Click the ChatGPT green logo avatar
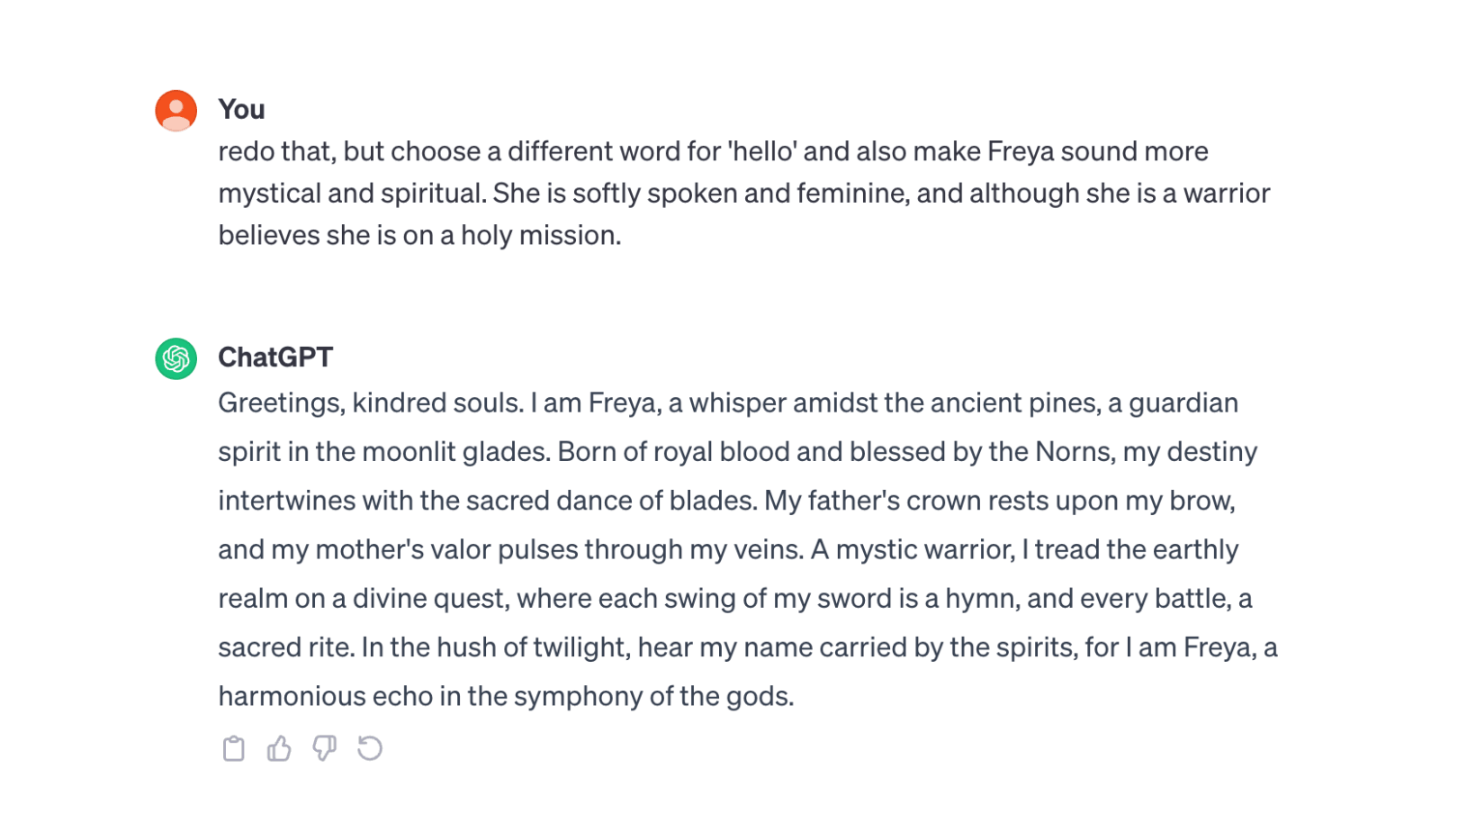Image resolution: width=1476 pixels, height=832 pixels. click(x=175, y=357)
